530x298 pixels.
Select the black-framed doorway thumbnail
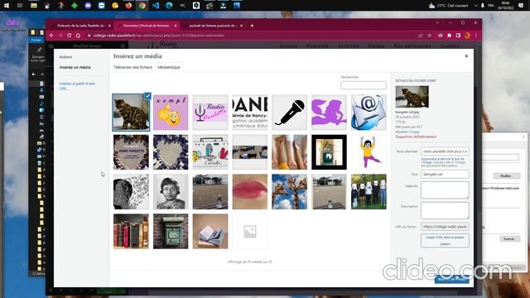[329, 152]
